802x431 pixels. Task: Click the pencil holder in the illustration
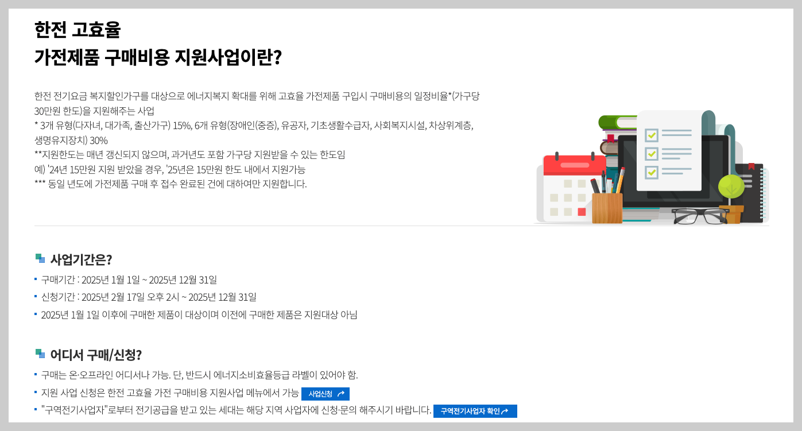607,207
